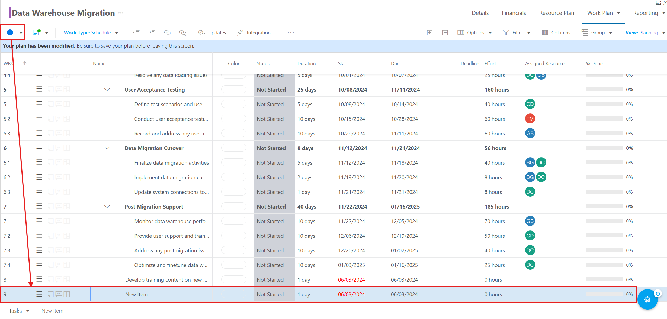Switch to the Financials tab
The width and height of the screenshot is (667, 319).
514,13
